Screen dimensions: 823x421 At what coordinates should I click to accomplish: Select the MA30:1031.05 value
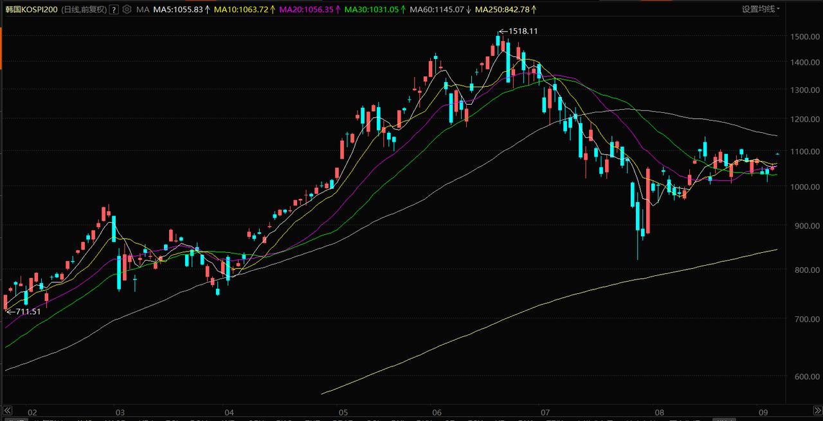(x=372, y=10)
